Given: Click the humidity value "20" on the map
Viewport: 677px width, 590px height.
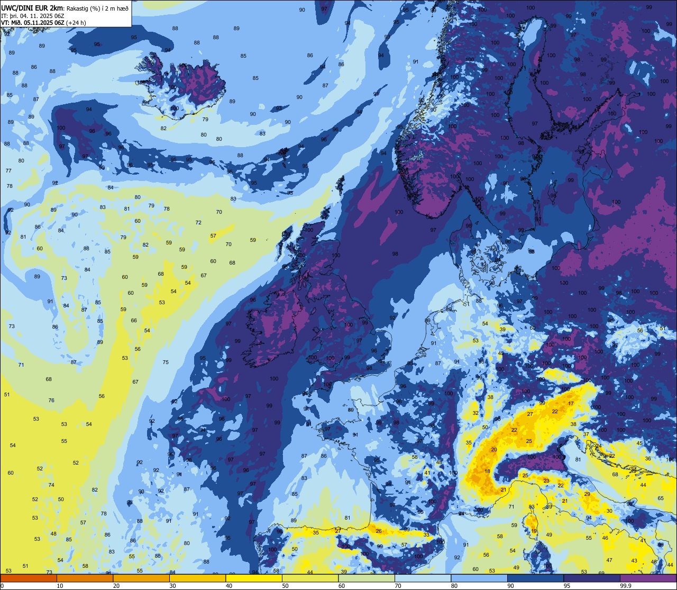Looking at the screenshot, I should (494, 450).
